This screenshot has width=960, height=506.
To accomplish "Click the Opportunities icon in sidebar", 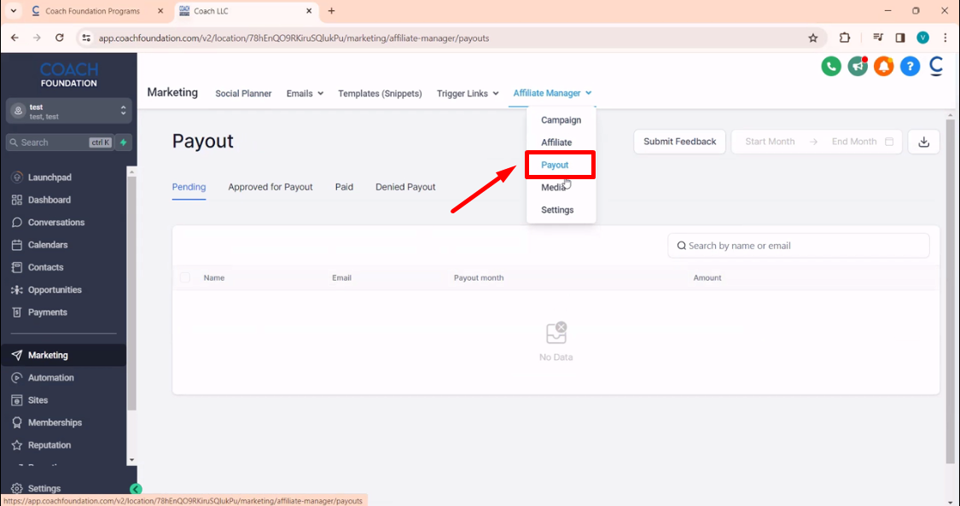I will [x=17, y=290].
